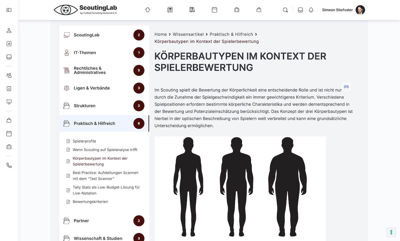
Task: Click the ScoutingLab logo
Action: (x=85, y=10)
